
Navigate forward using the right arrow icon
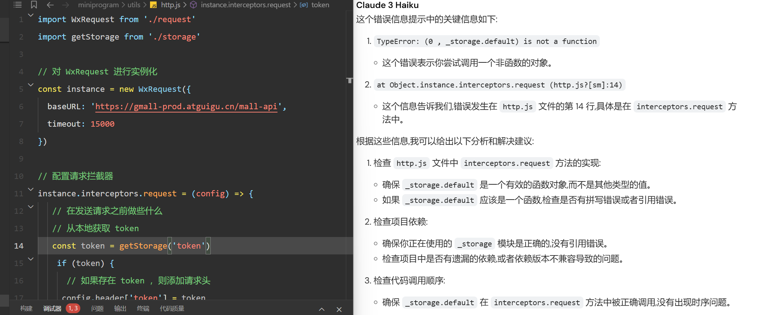(x=65, y=5)
